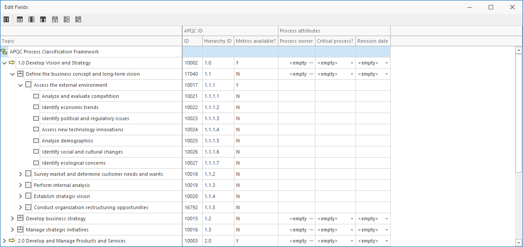Click the scrollbar up arrow
523x247 pixels.
coord(519,50)
